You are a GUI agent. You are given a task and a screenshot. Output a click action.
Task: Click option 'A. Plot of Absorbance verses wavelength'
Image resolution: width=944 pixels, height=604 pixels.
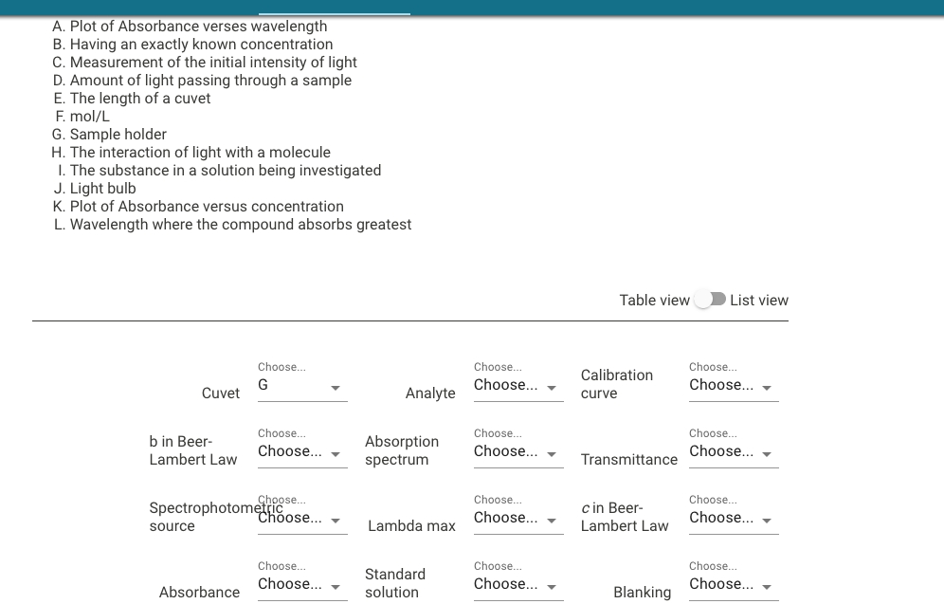tap(190, 27)
